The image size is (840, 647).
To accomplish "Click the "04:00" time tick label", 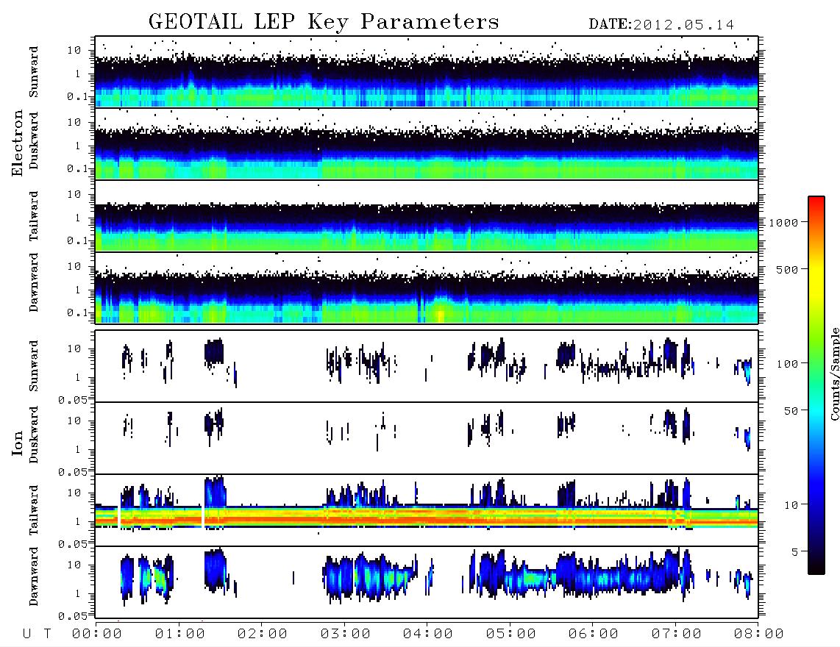I will [428, 635].
